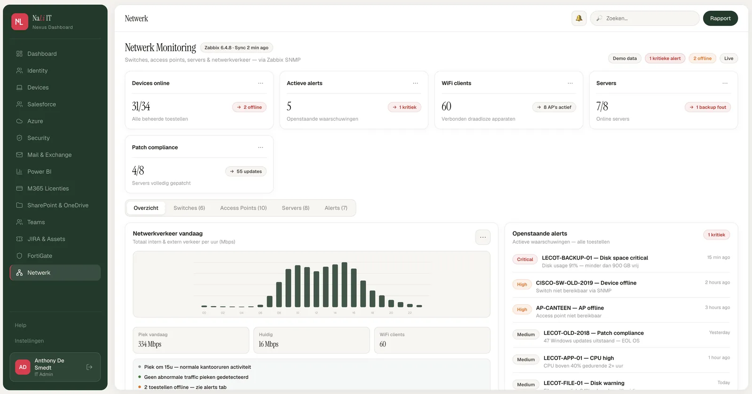Open the CISCO-SW-OLD-2019 Device offline alert
The width and height of the screenshot is (752, 394).
pyautogui.click(x=621, y=286)
